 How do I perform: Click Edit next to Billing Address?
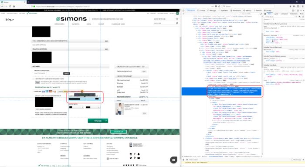click(106, 49)
